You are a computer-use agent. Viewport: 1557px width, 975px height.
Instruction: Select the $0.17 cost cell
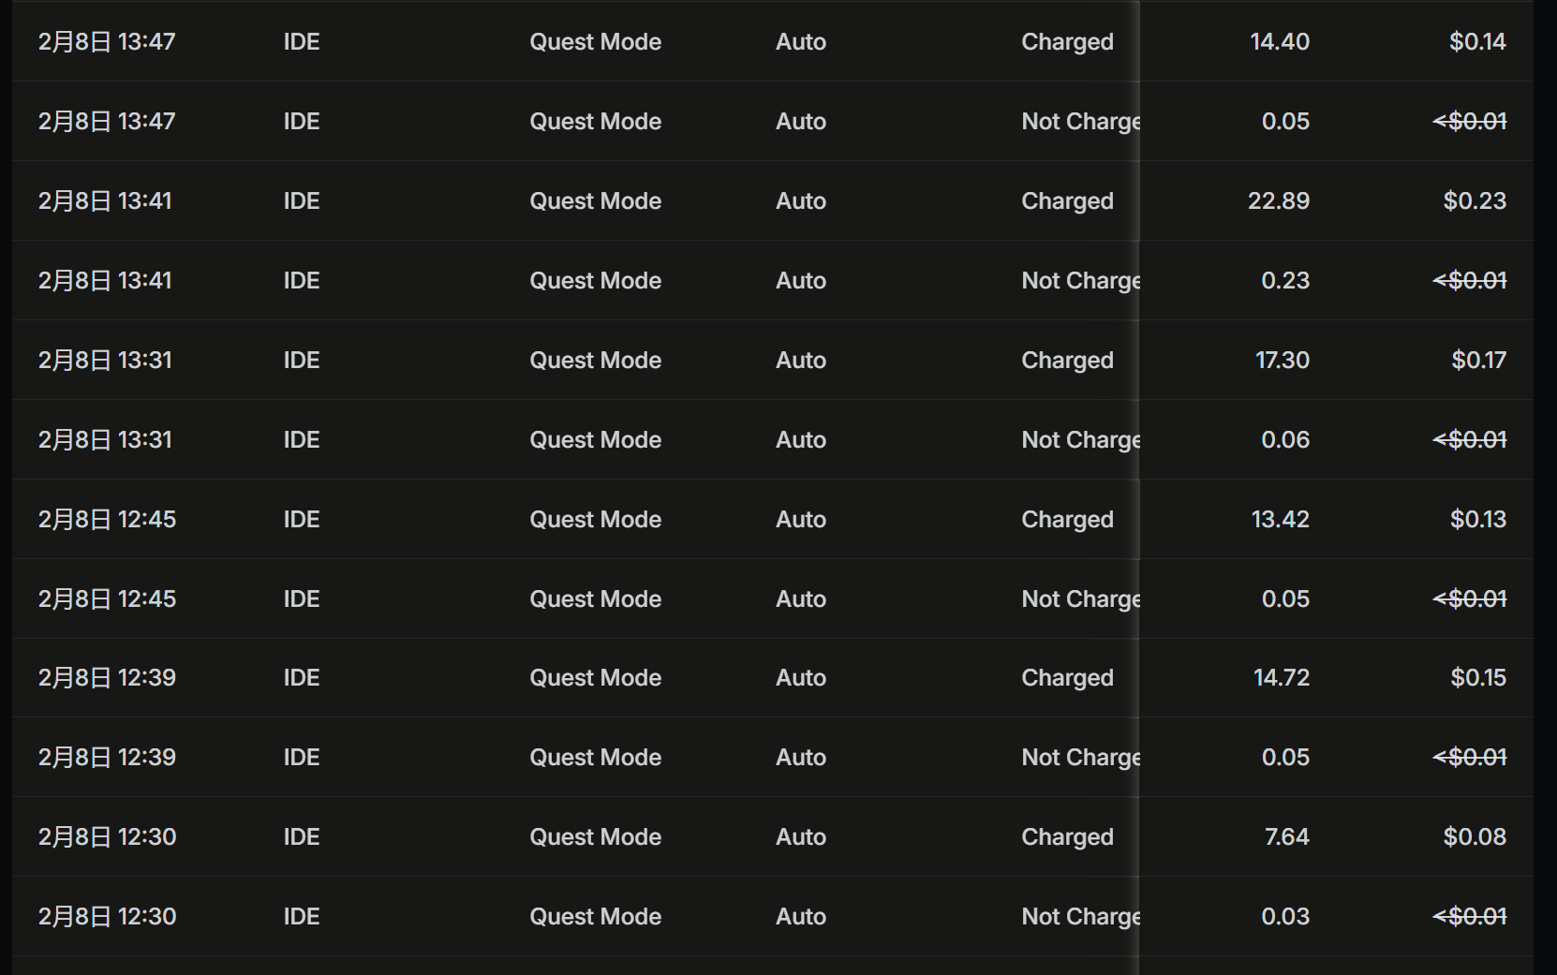tap(1478, 360)
